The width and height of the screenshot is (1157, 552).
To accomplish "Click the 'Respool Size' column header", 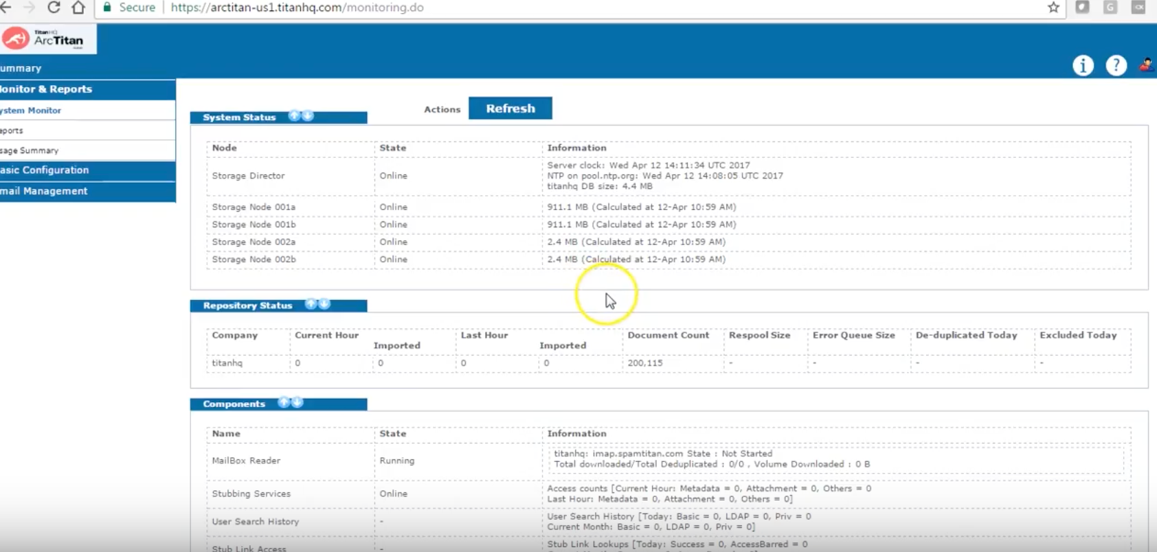I will pos(759,335).
